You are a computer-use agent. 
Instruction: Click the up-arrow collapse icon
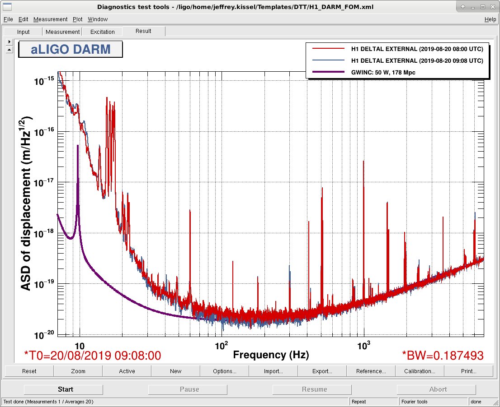pyautogui.click(x=9, y=50)
